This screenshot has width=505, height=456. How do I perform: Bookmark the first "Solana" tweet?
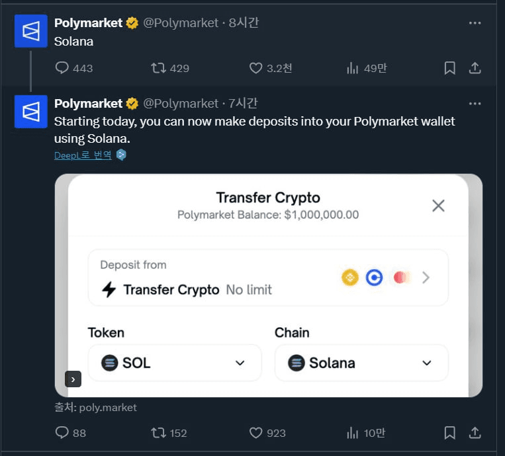449,68
